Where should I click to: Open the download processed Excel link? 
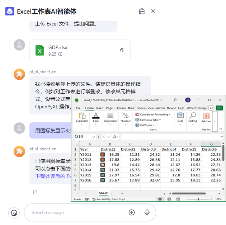click(53, 176)
